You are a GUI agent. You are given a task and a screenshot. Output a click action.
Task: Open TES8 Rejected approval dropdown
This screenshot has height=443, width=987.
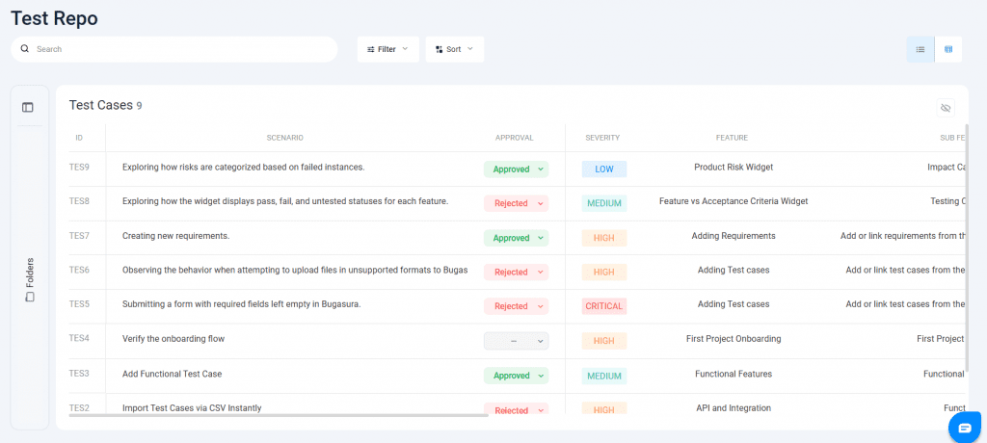[516, 203]
